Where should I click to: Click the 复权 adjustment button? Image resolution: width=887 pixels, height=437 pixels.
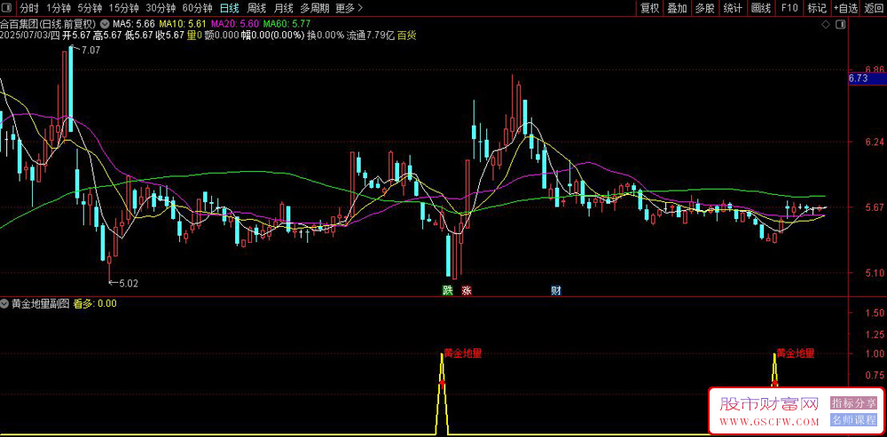click(x=649, y=8)
